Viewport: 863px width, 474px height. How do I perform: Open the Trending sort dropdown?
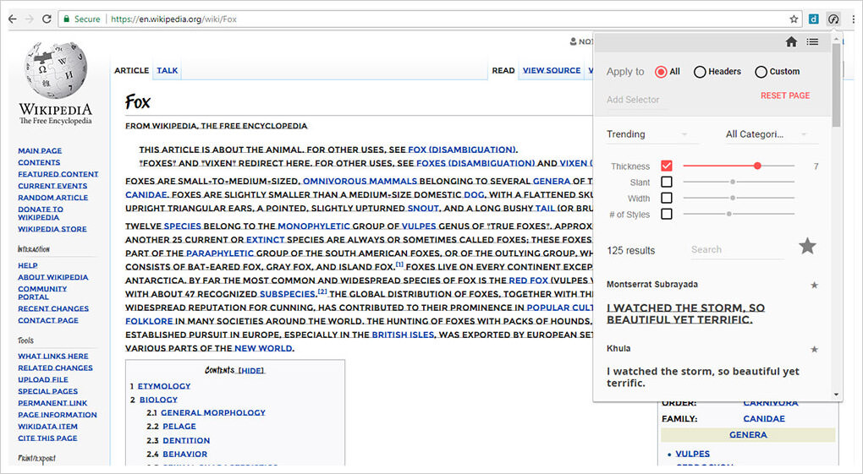pyautogui.click(x=647, y=134)
